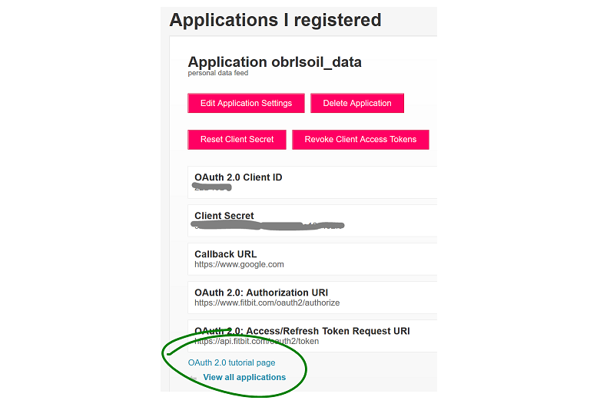The width and height of the screenshot is (600, 407).
Task: Click the Applications I registered heading
Action: [x=275, y=20]
